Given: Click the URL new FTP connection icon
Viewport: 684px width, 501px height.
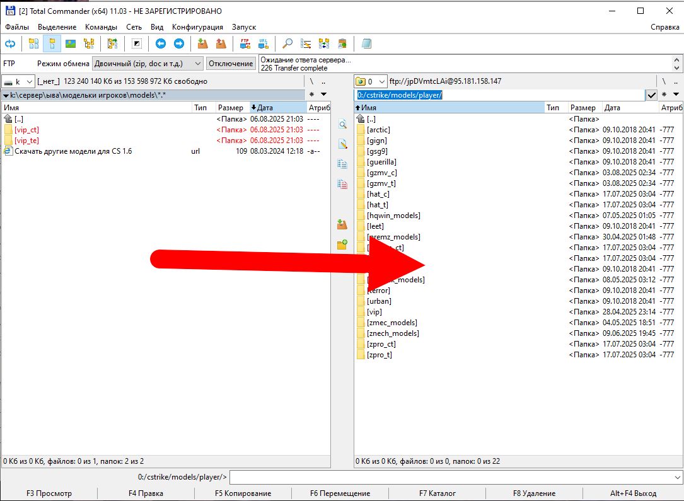Looking at the screenshot, I should tap(264, 43).
